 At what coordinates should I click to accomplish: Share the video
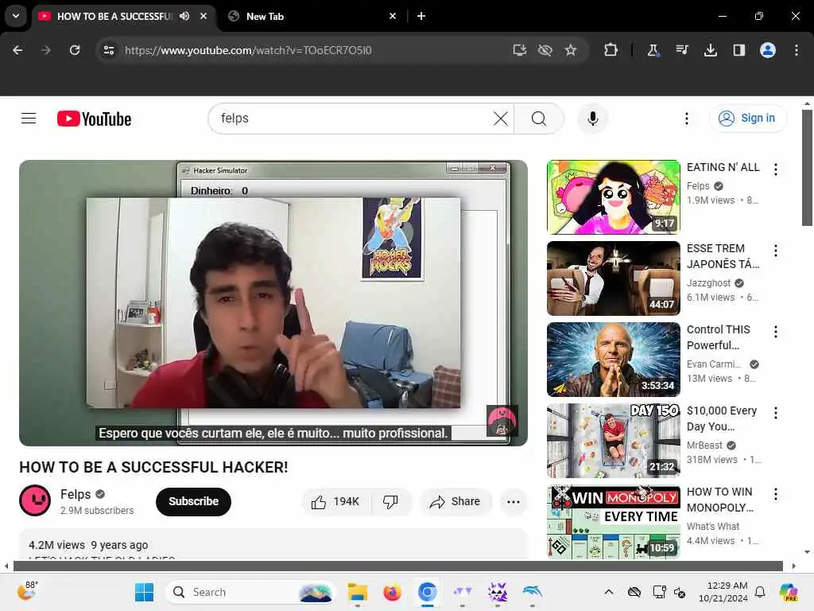[455, 501]
